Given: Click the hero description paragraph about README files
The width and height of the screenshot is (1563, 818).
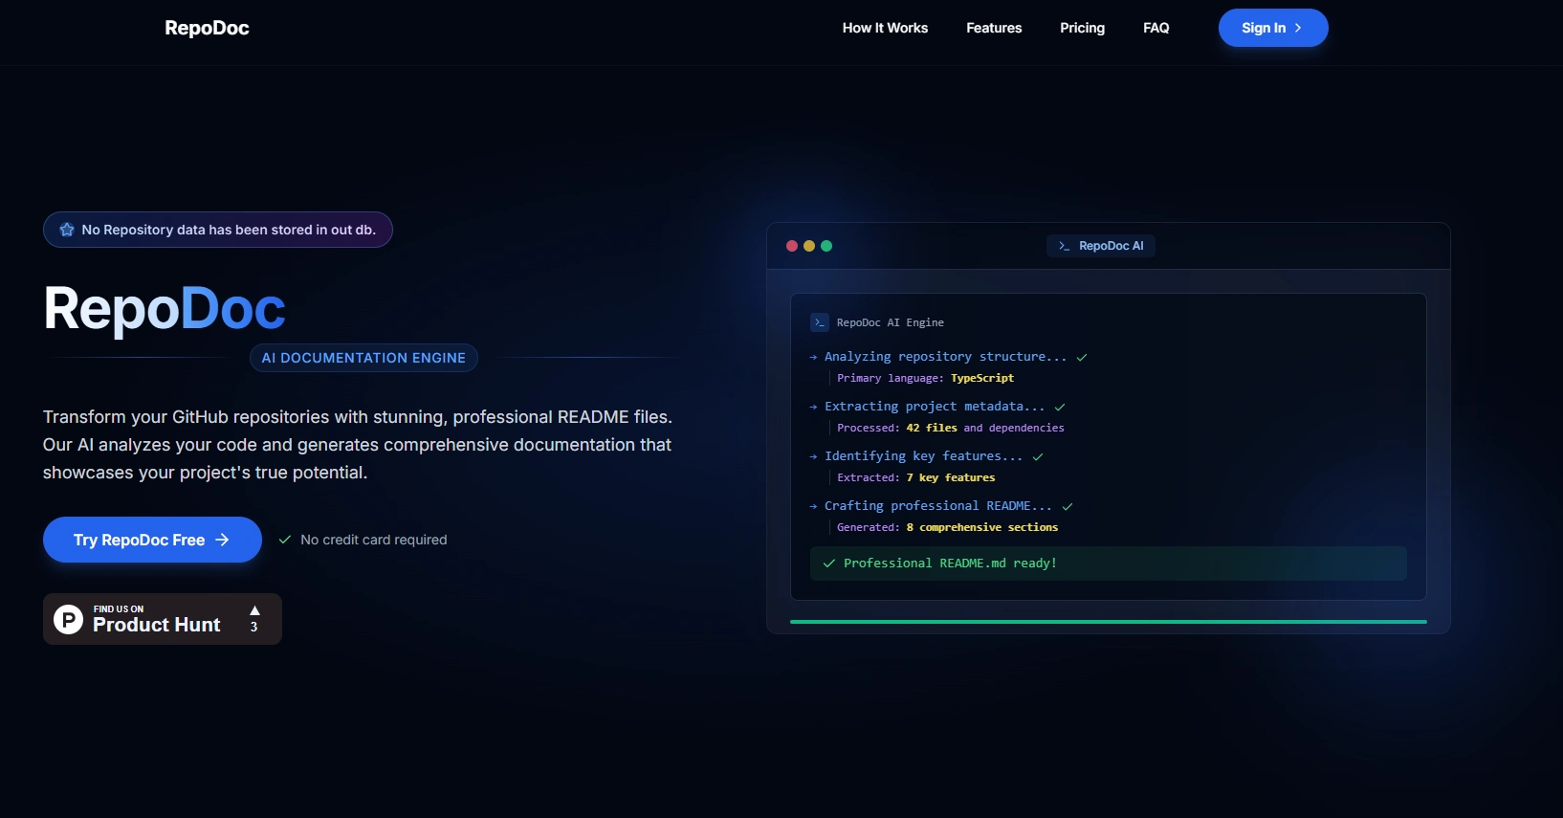Looking at the screenshot, I should [358, 445].
